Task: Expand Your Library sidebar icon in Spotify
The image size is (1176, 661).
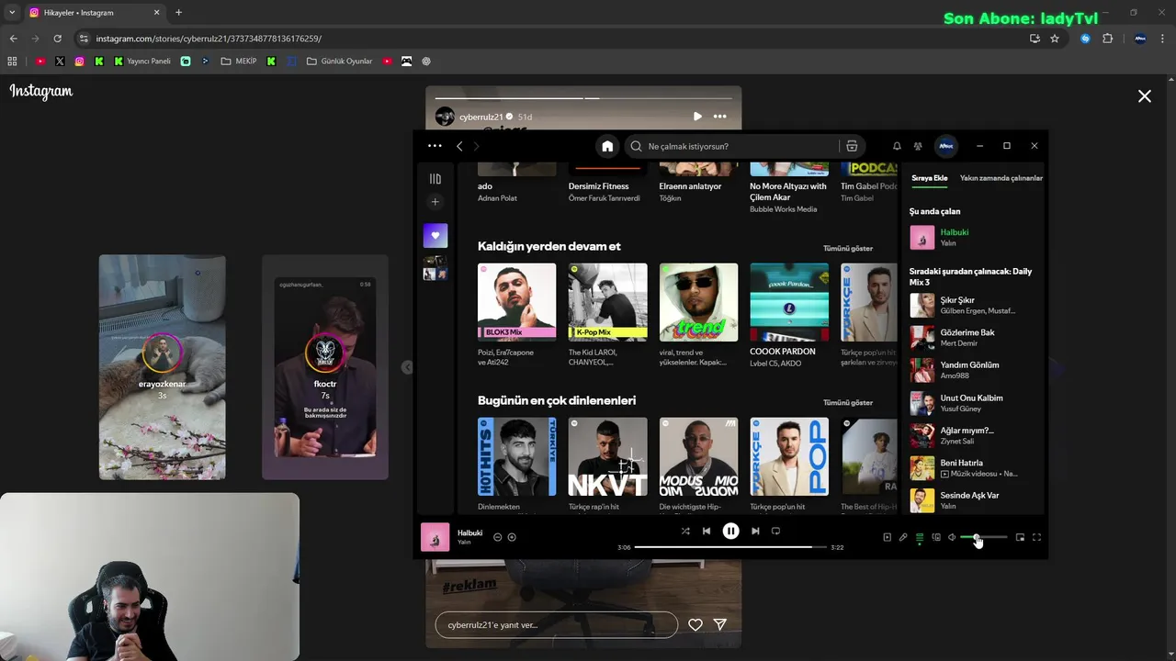Action: point(435,179)
